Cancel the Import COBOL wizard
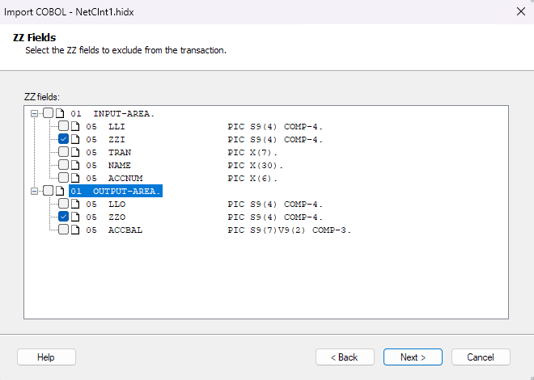 pyautogui.click(x=481, y=357)
